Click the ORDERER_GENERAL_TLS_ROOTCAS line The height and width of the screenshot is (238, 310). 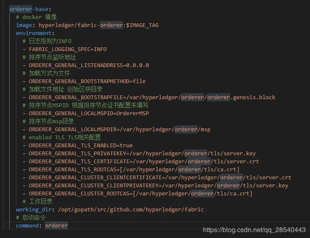click(131, 170)
